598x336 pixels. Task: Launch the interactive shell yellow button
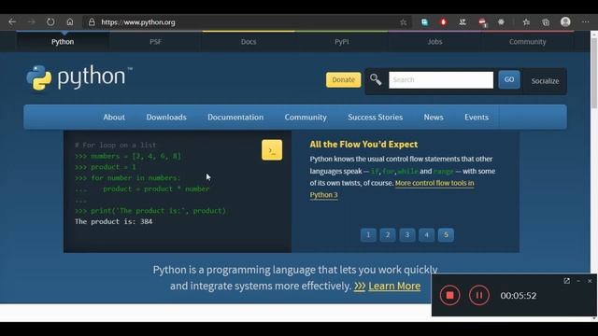[x=272, y=150]
